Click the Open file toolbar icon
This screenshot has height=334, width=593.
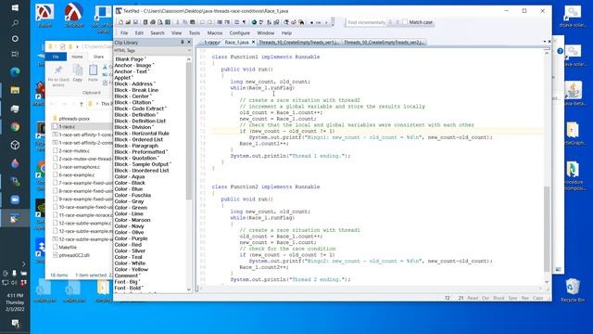pos(128,22)
